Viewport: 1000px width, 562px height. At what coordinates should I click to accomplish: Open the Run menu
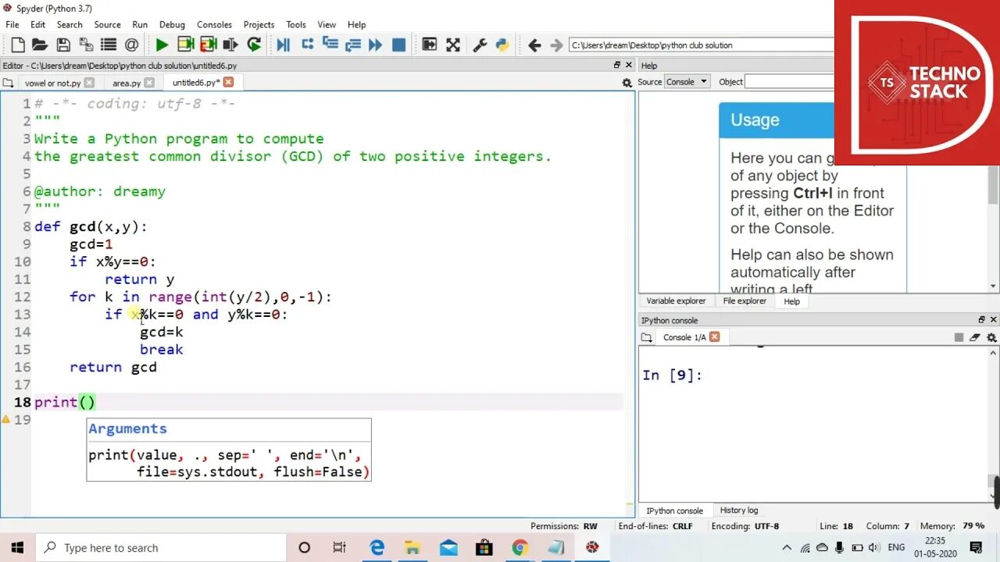pos(140,24)
